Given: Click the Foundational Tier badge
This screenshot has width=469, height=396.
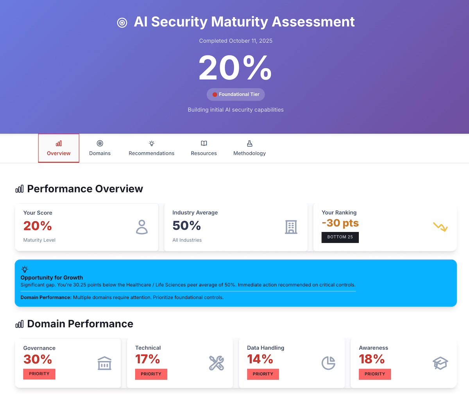Looking at the screenshot, I should click(236, 94).
